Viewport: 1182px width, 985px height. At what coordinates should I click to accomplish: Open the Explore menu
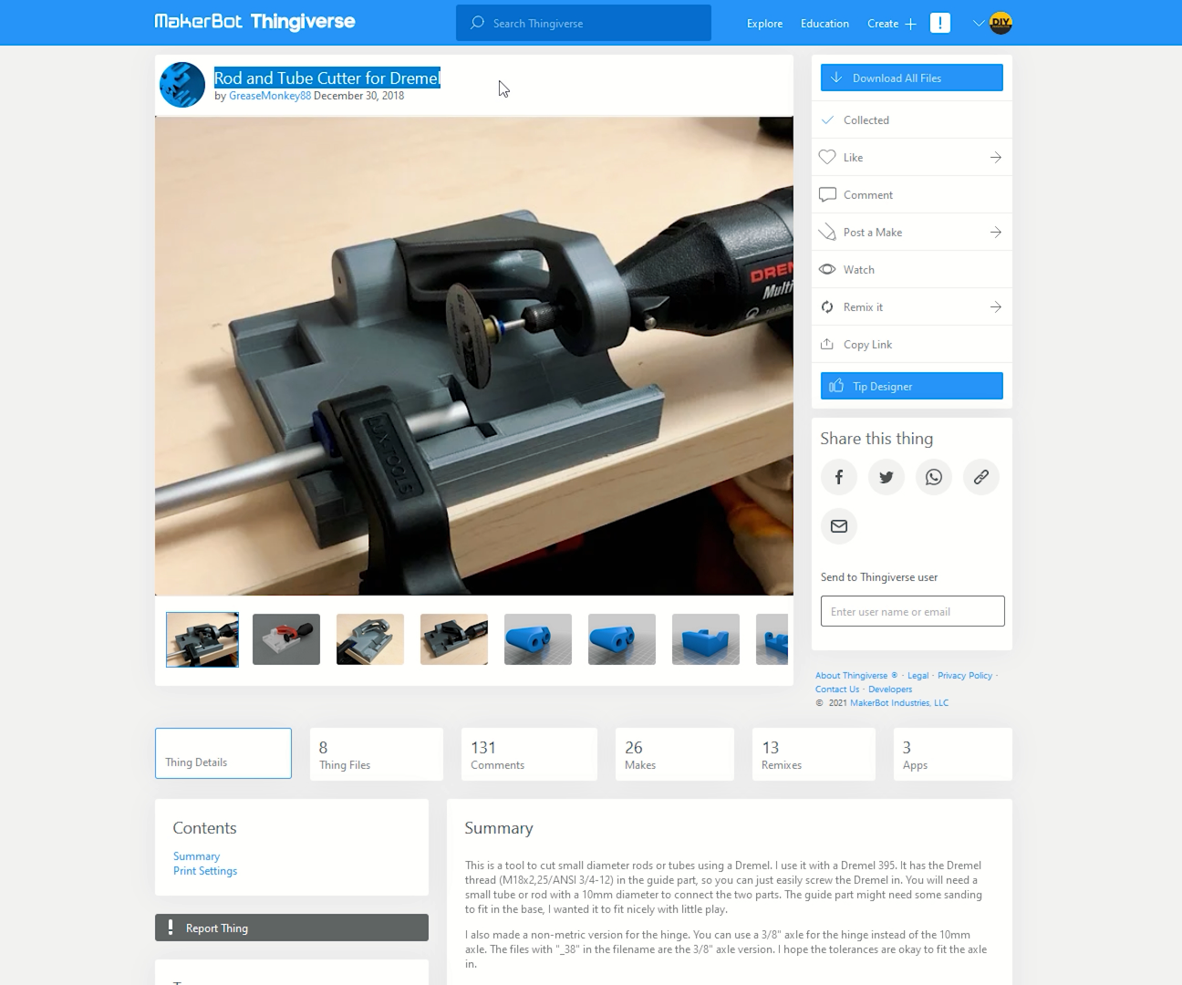click(x=764, y=24)
